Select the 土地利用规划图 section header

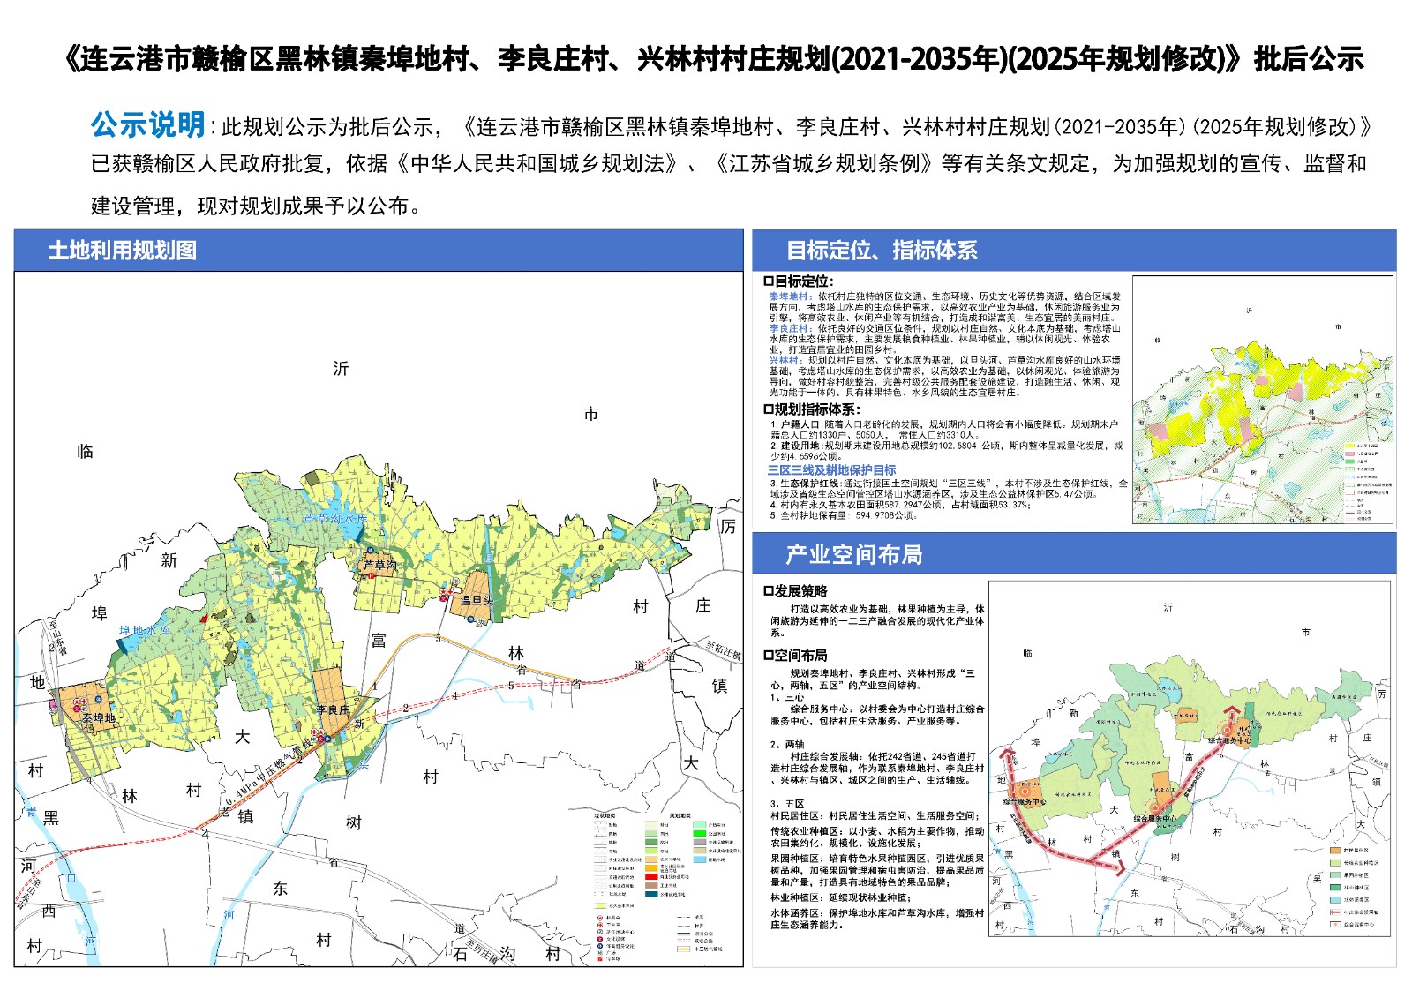coord(123,251)
